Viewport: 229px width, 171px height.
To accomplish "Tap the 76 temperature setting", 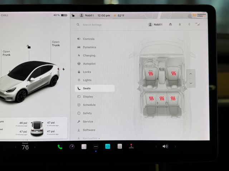I will coord(25,147).
